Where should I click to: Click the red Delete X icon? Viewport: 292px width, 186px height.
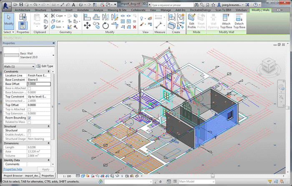(x=134, y=27)
